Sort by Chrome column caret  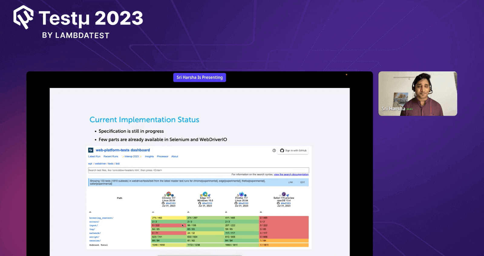coord(153,212)
